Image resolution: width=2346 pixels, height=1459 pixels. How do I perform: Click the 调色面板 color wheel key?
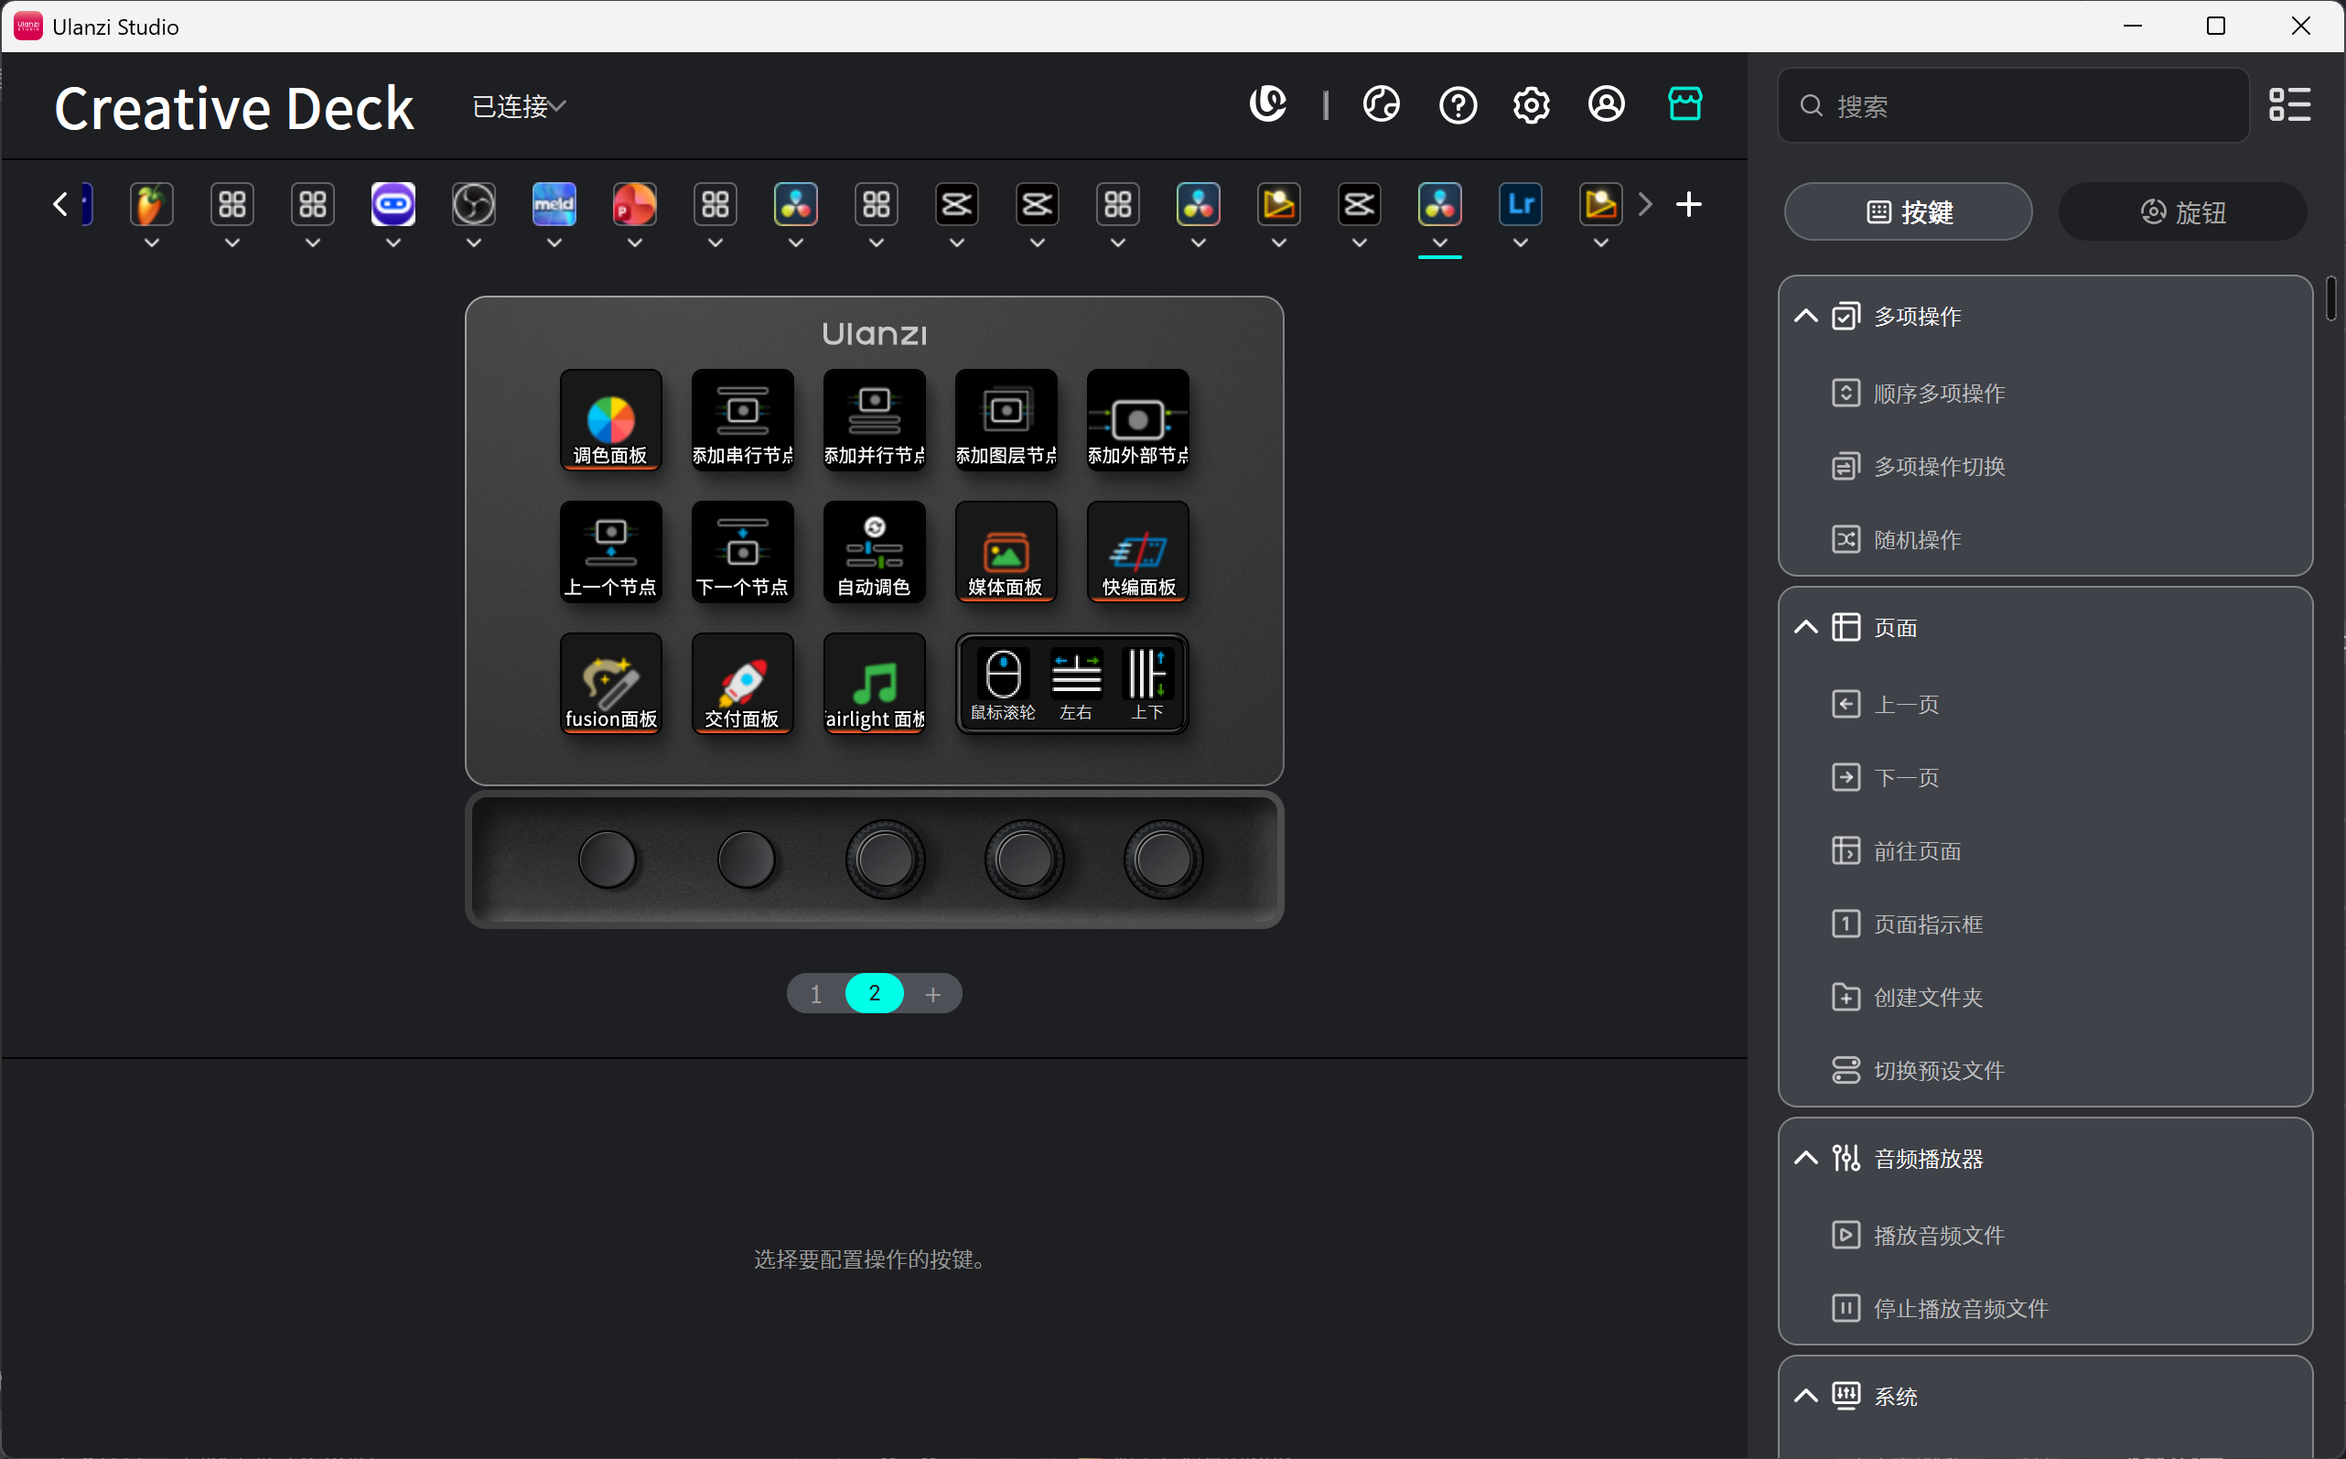point(610,420)
